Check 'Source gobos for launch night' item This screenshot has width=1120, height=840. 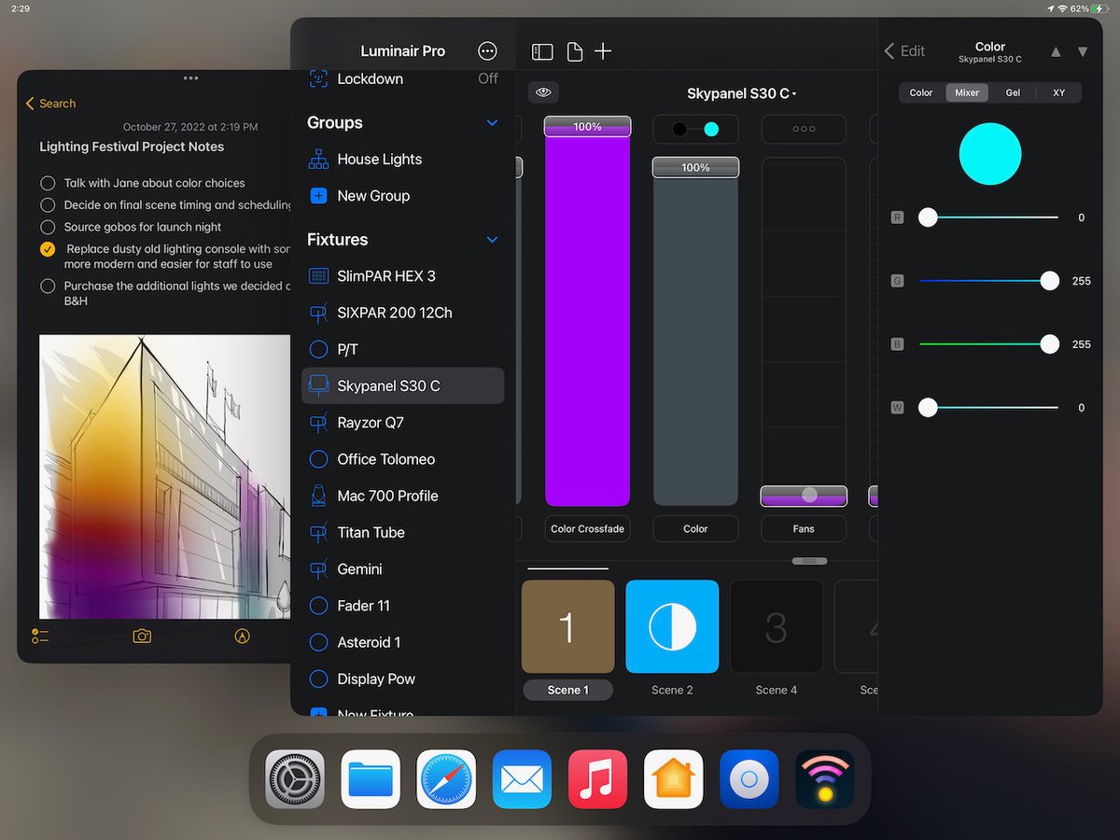point(48,227)
